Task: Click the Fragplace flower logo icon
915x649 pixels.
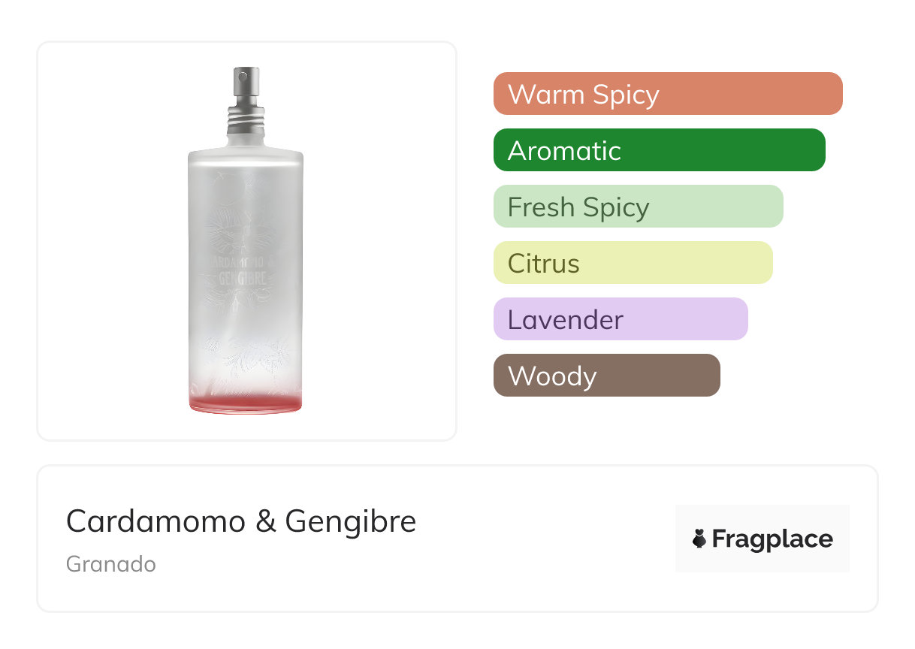Action: point(699,539)
